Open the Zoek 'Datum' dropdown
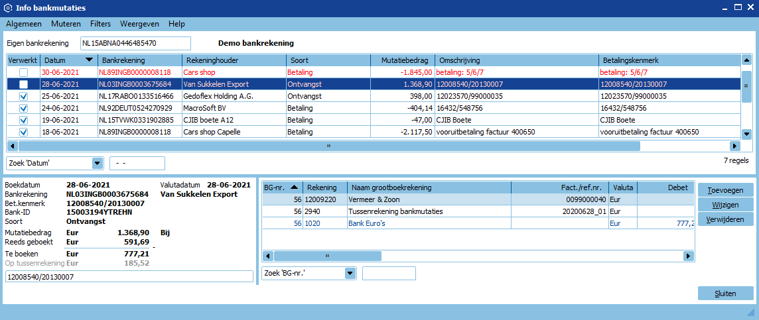This screenshot has height=320, width=759. (98, 163)
